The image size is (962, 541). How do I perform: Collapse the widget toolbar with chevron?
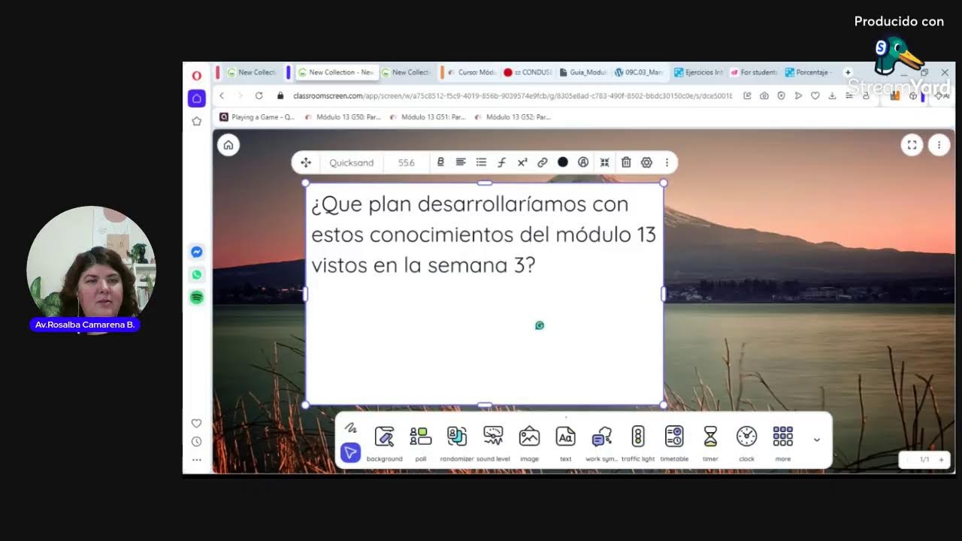click(817, 440)
